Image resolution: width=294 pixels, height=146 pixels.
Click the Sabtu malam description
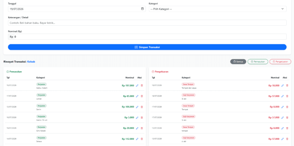click(42, 88)
